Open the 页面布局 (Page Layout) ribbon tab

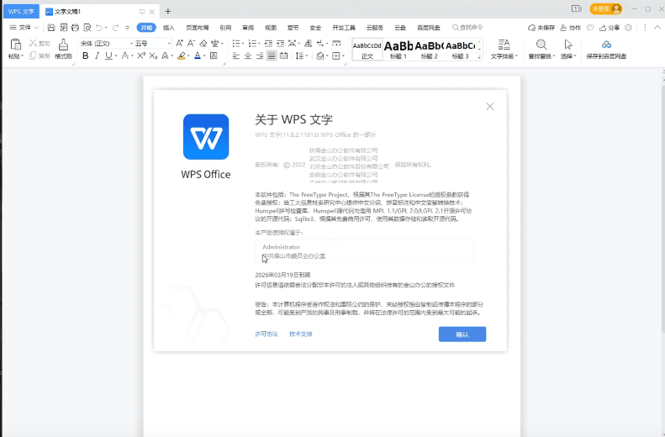(197, 28)
